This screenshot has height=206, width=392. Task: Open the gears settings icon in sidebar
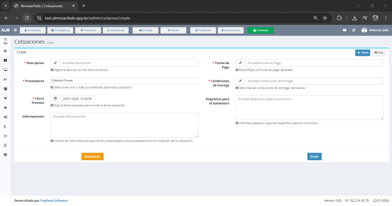point(5,117)
